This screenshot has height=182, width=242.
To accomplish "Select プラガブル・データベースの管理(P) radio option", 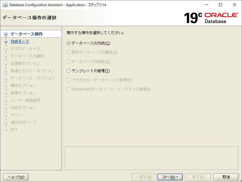I will pos(99,80).
